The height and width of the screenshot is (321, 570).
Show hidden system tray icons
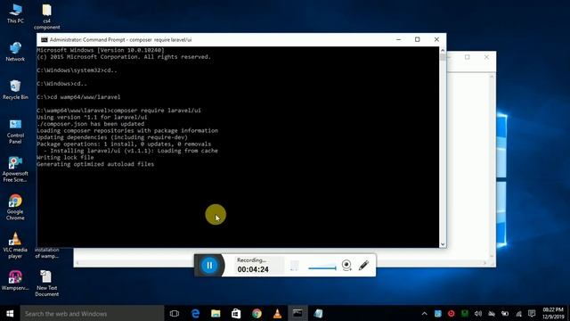424,313
